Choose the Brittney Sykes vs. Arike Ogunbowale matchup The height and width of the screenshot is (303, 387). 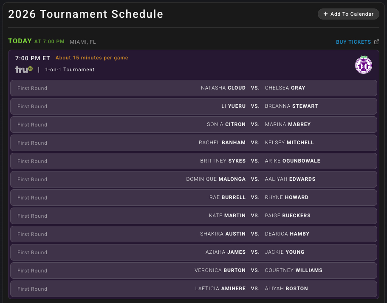pos(194,161)
